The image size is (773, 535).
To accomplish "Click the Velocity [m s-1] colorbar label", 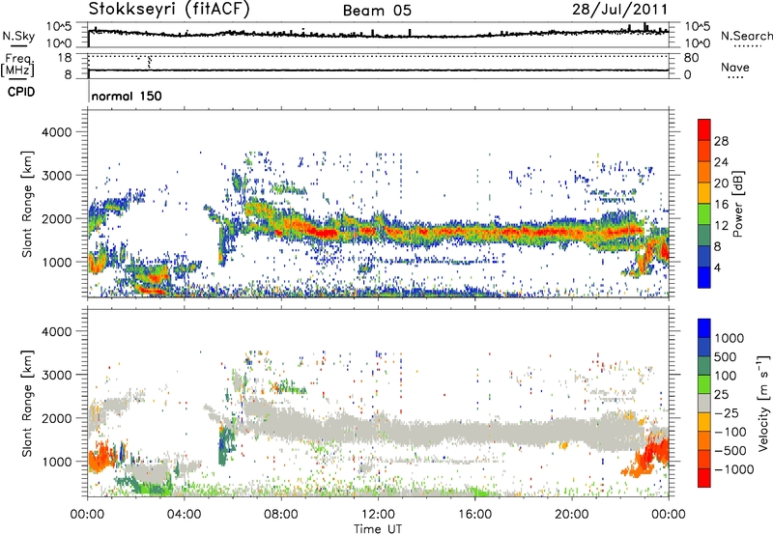I will 763,403.
